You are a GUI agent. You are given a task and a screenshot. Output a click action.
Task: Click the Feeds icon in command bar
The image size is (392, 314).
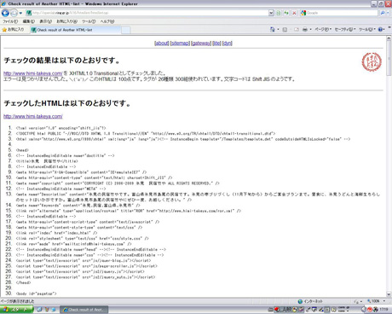tap(285, 29)
